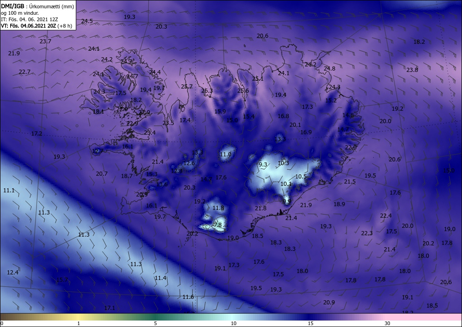Select the 14.8 value label

point(348,115)
